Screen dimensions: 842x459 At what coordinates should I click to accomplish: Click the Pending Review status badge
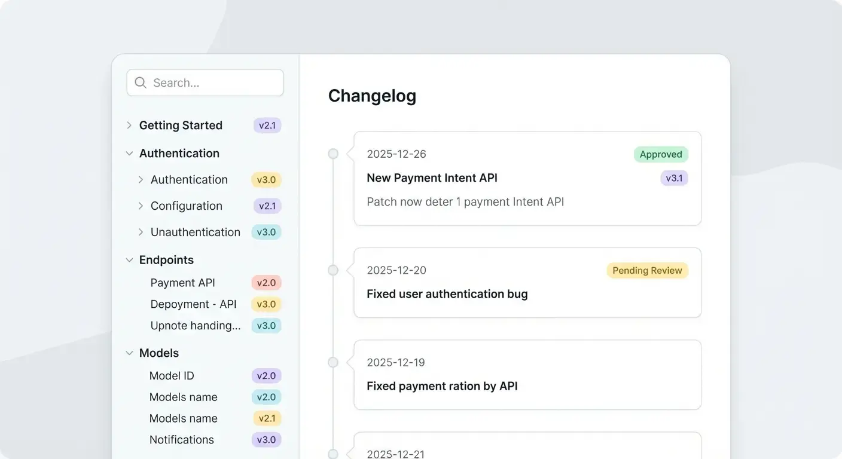pyautogui.click(x=647, y=270)
